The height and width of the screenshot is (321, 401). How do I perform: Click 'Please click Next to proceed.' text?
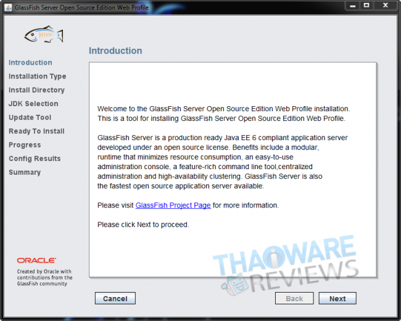[143, 225]
